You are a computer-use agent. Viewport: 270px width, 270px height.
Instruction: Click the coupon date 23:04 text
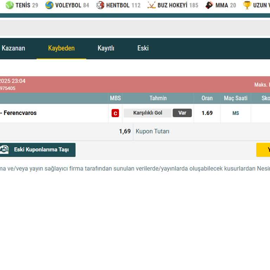tap(13, 81)
